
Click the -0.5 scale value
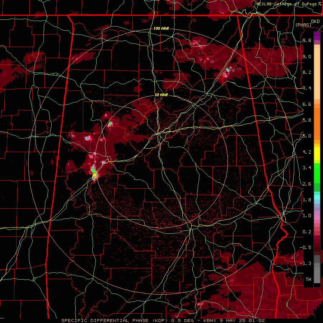point(305,248)
